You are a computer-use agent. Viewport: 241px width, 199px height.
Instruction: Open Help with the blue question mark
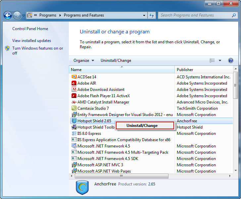(x=230, y=60)
